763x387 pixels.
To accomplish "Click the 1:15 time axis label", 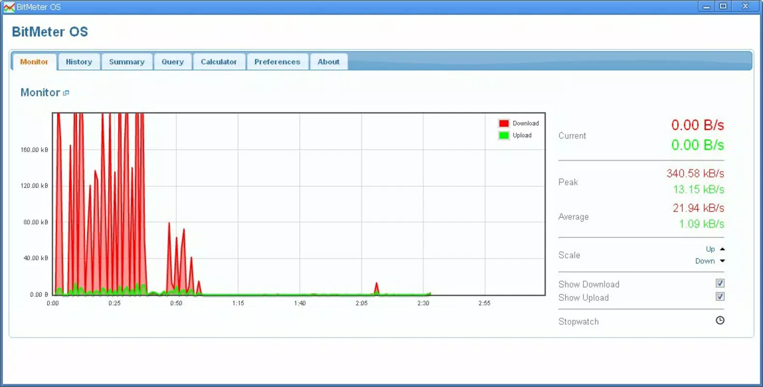I will [x=238, y=303].
